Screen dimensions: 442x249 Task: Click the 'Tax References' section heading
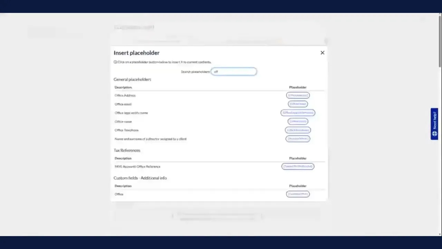pyautogui.click(x=127, y=150)
